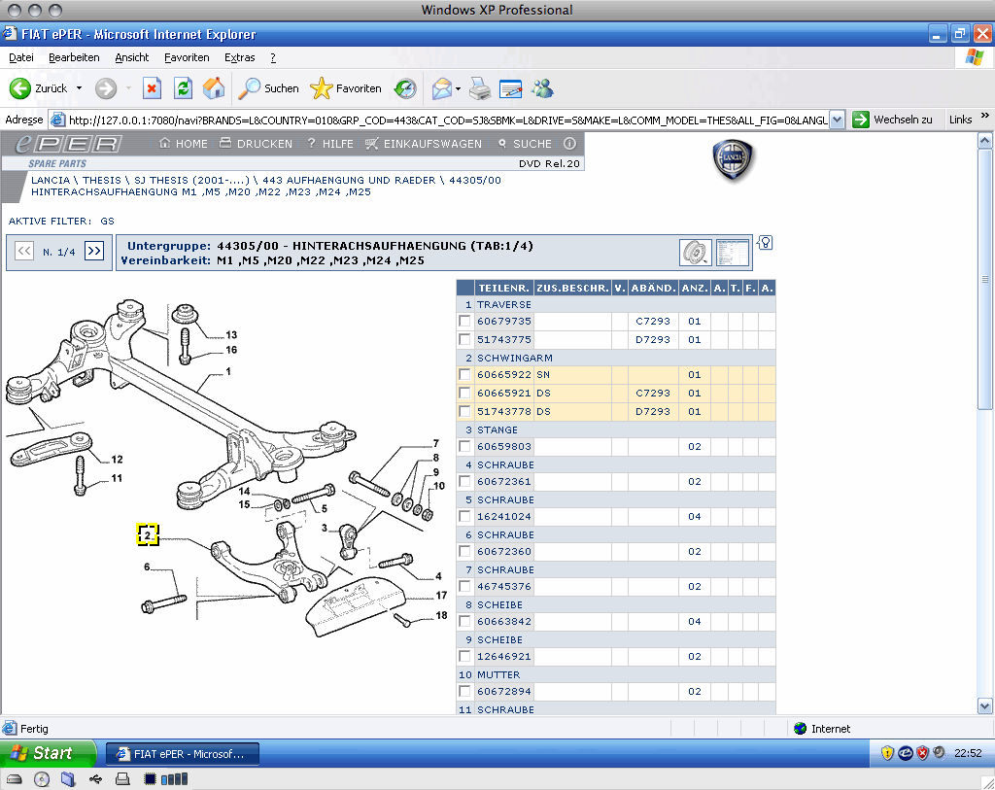The width and height of the screenshot is (995, 790).
Task: Stop page loading with red X icon
Action: (152, 88)
